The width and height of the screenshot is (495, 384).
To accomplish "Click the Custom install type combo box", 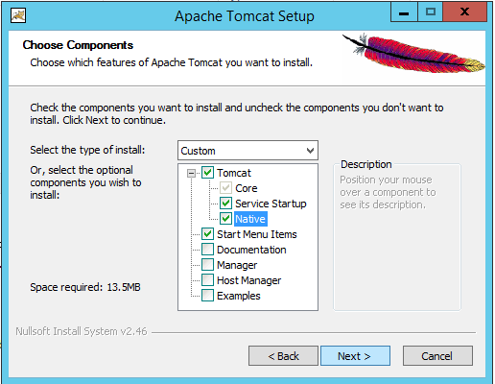I will (247, 151).
